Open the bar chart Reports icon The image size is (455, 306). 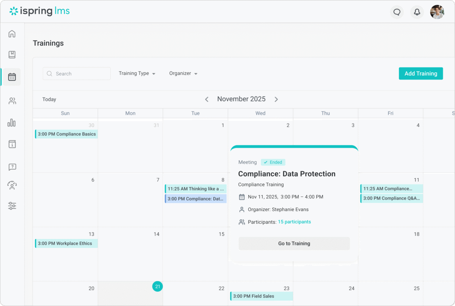tap(12, 123)
